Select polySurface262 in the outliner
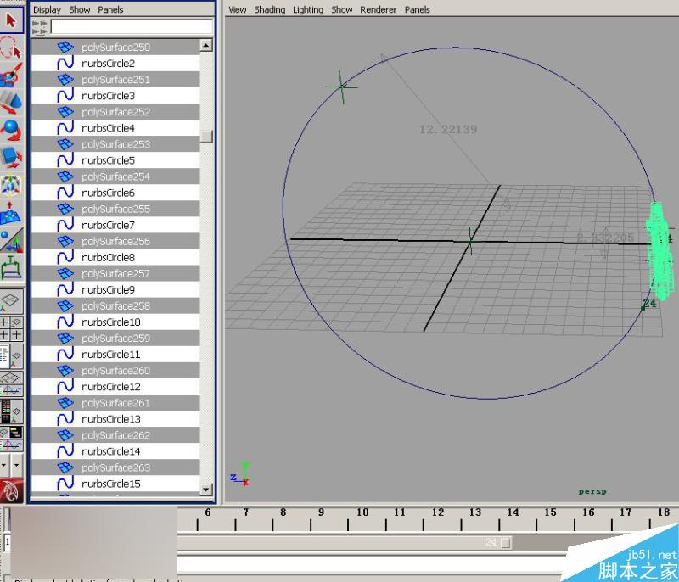Image resolution: width=679 pixels, height=582 pixels. 115,435
